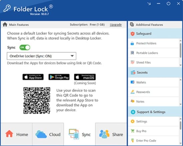The height and width of the screenshot is (146, 183).
Task: Click Enter Pro Code entry
Action: 154,141
